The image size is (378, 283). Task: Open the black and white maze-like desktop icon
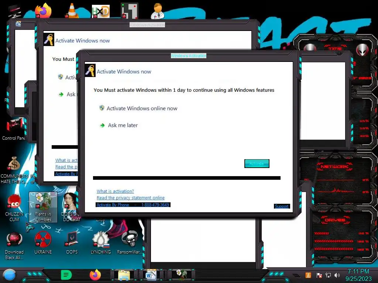coord(130,11)
